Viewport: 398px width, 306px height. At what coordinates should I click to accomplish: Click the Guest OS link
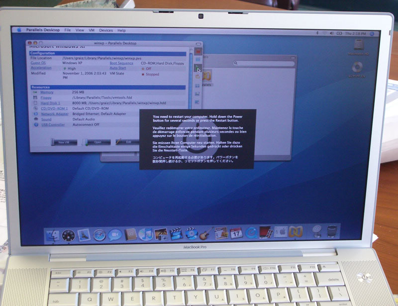click(x=38, y=63)
